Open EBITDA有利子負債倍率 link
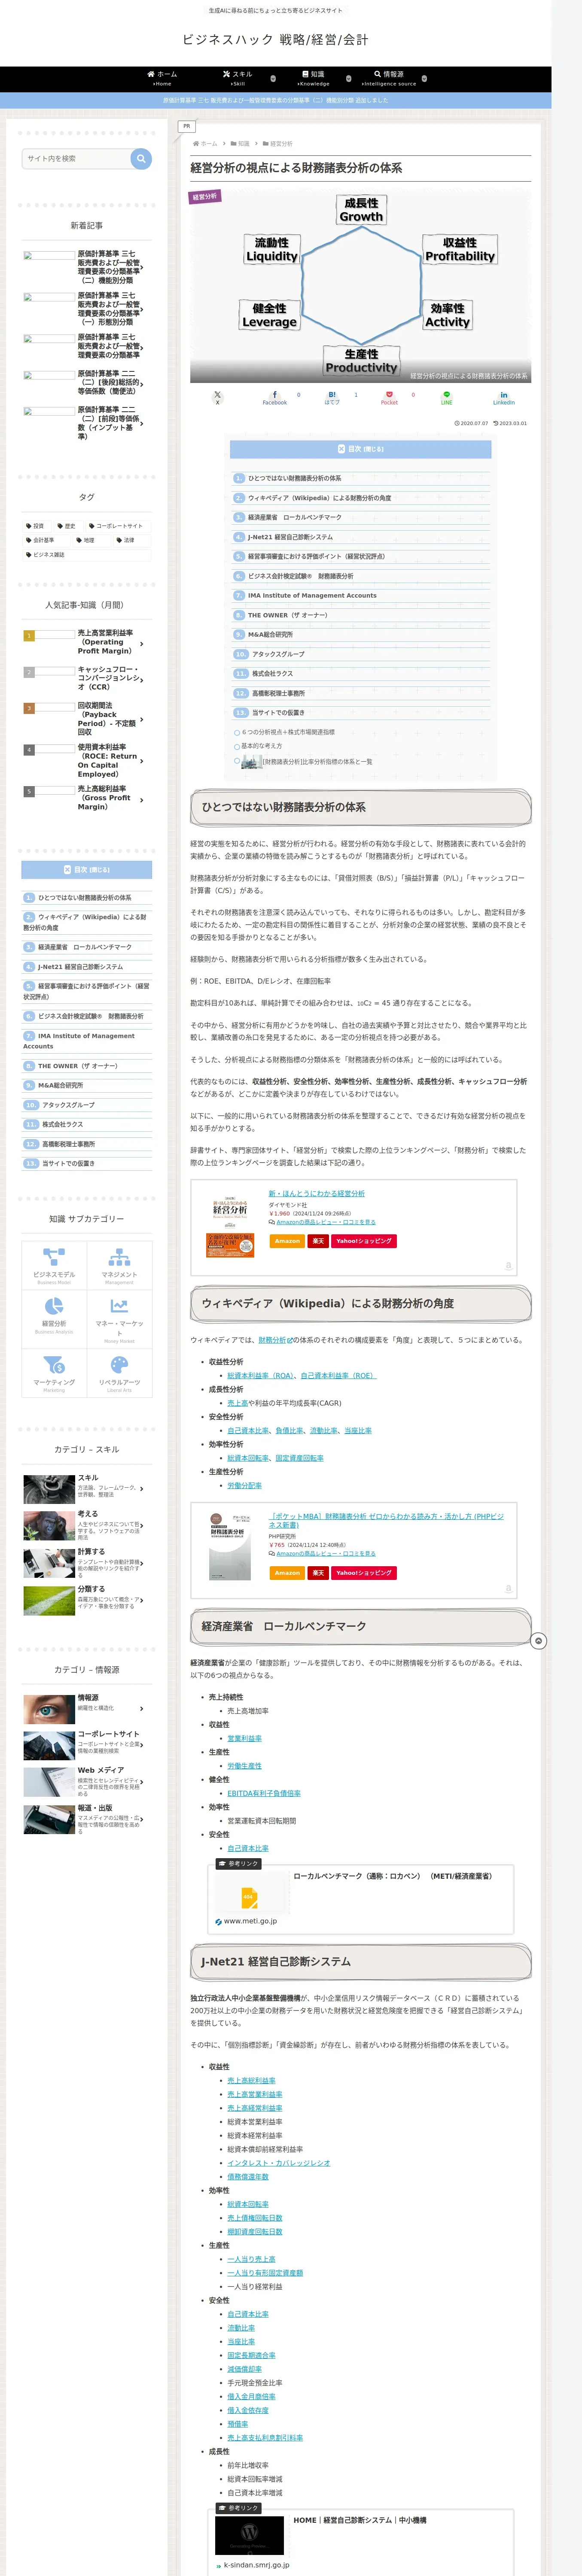 (x=264, y=1793)
